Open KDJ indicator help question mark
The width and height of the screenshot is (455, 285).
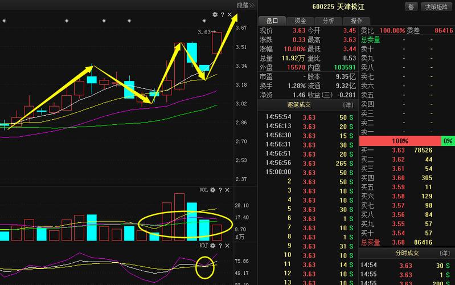pos(220,246)
